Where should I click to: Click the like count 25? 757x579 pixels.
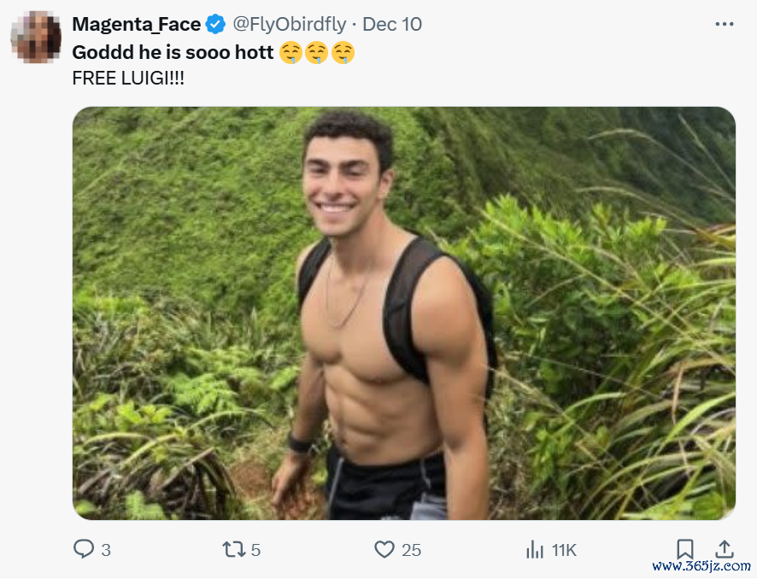point(411,550)
